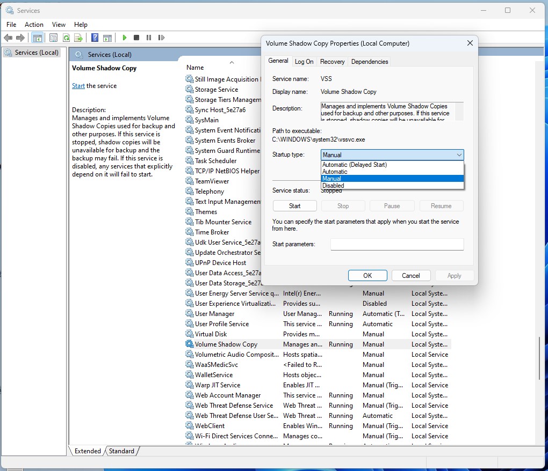
Task: Click gear icon beside Volume Shadow Copy row
Action: point(190,344)
